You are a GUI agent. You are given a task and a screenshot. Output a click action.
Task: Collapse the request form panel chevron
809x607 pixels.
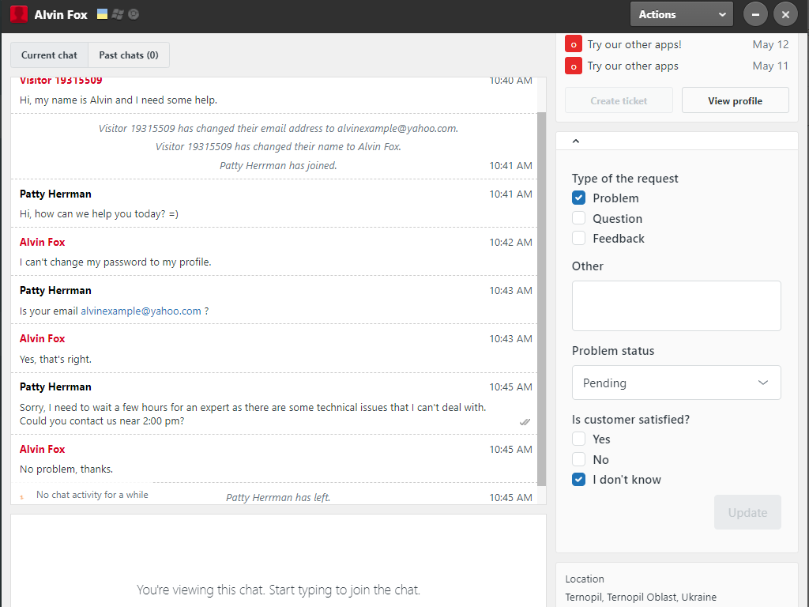point(576,141)
